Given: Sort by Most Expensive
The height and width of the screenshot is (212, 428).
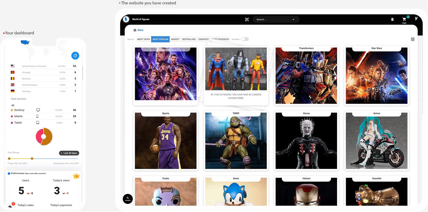Looking at the screenshot, I should tap(220, 39).
